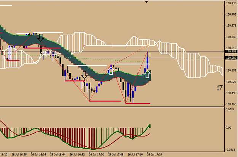Click the orange target arrow at dashed line end
This screenshot has width=238, height=157.
pos(148,45)
